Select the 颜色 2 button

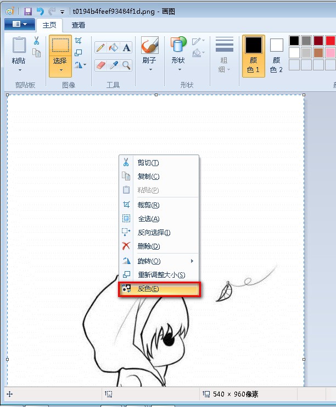click(x=276, y=56)
